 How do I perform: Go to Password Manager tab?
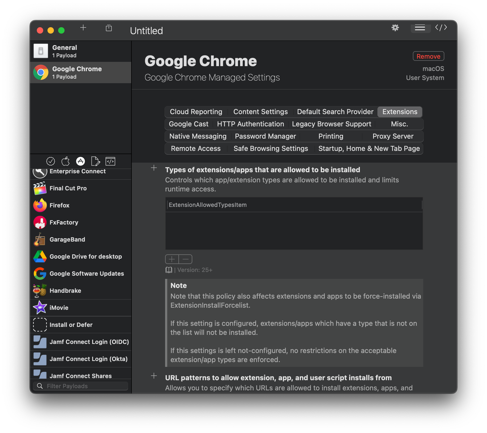265,136
